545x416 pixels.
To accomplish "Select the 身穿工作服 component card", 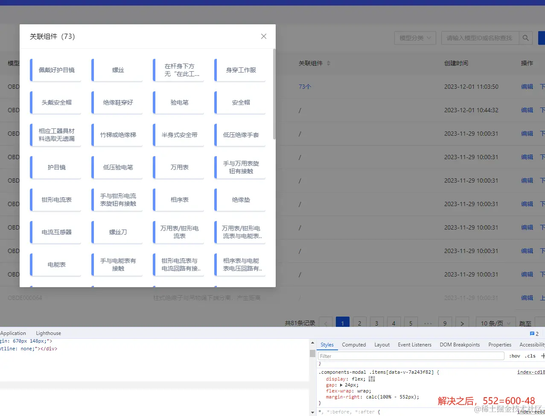I will pos(240,70).
